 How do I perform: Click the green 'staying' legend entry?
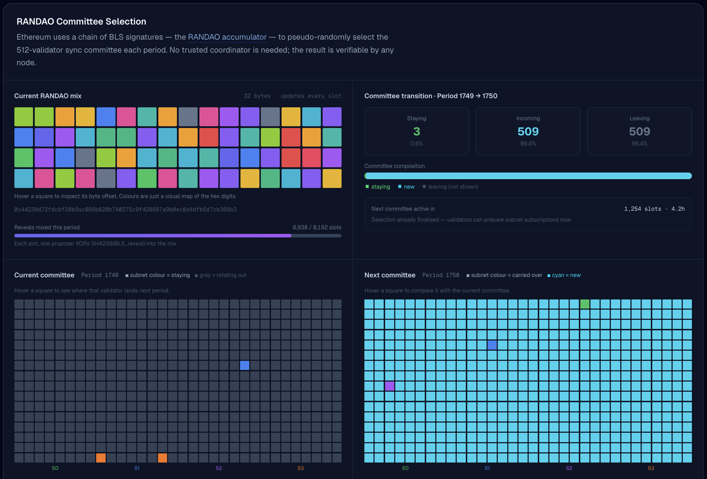(378, 187)
